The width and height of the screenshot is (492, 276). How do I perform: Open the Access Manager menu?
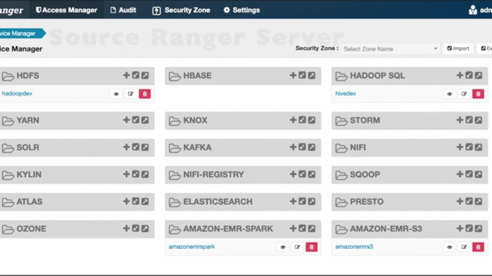[x=66, y=10]
